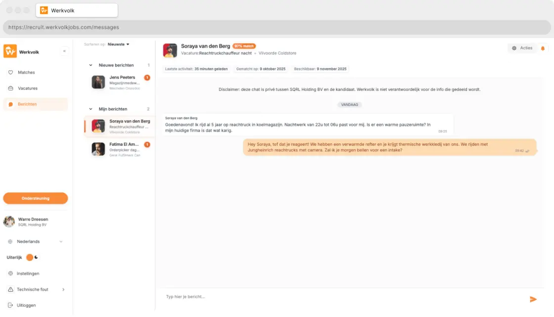Collapse the 'Mijn berichten' section

(x=92, y=109)
